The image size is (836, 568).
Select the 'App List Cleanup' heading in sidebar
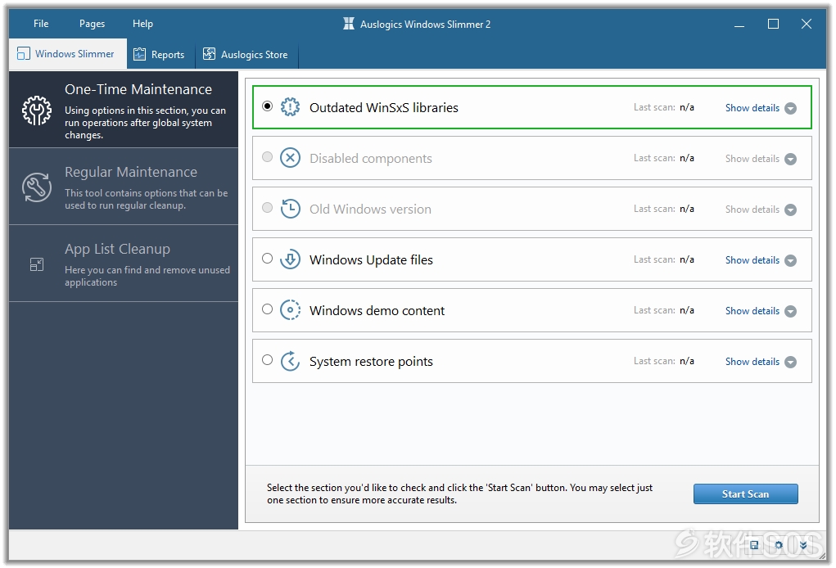[117, 249]
